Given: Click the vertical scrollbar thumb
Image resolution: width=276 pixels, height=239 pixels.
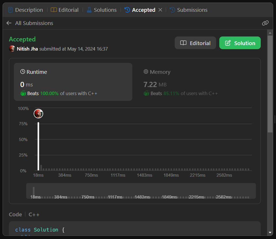Looking at the screenshot, I should point(270,83).
